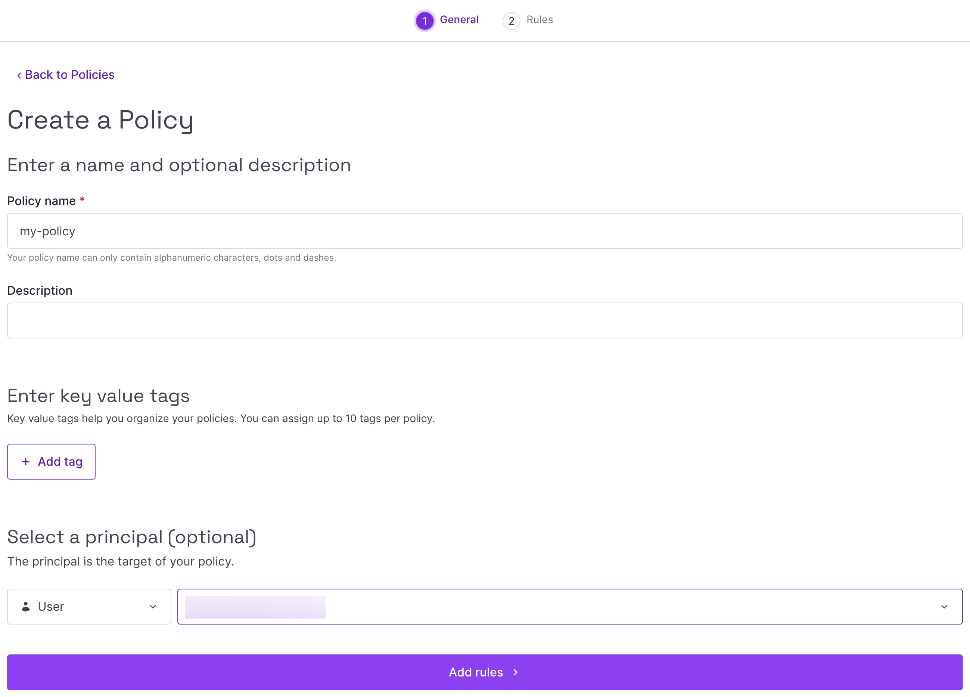Click the step 1 circle icon
The width and height of the screenshot is (970, 697).
click(x=424, y=21)
